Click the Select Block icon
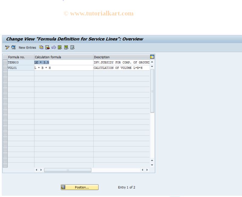This screenshot has height=197, width=242. [x=66, y=47]
